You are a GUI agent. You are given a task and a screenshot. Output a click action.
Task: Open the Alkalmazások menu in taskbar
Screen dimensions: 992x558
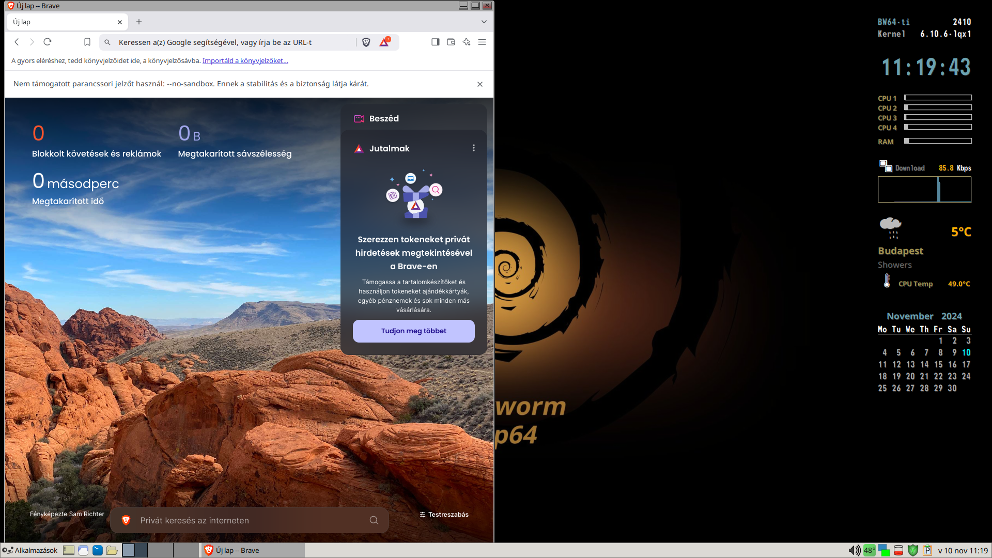30,550
